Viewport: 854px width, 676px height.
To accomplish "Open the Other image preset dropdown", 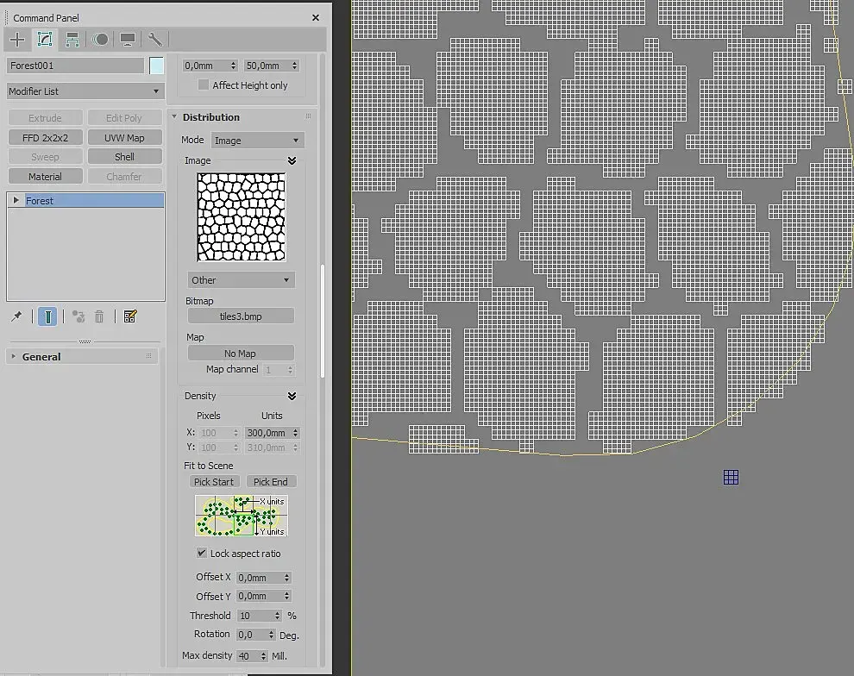I will pyautogui.click(x=241, y=280).
